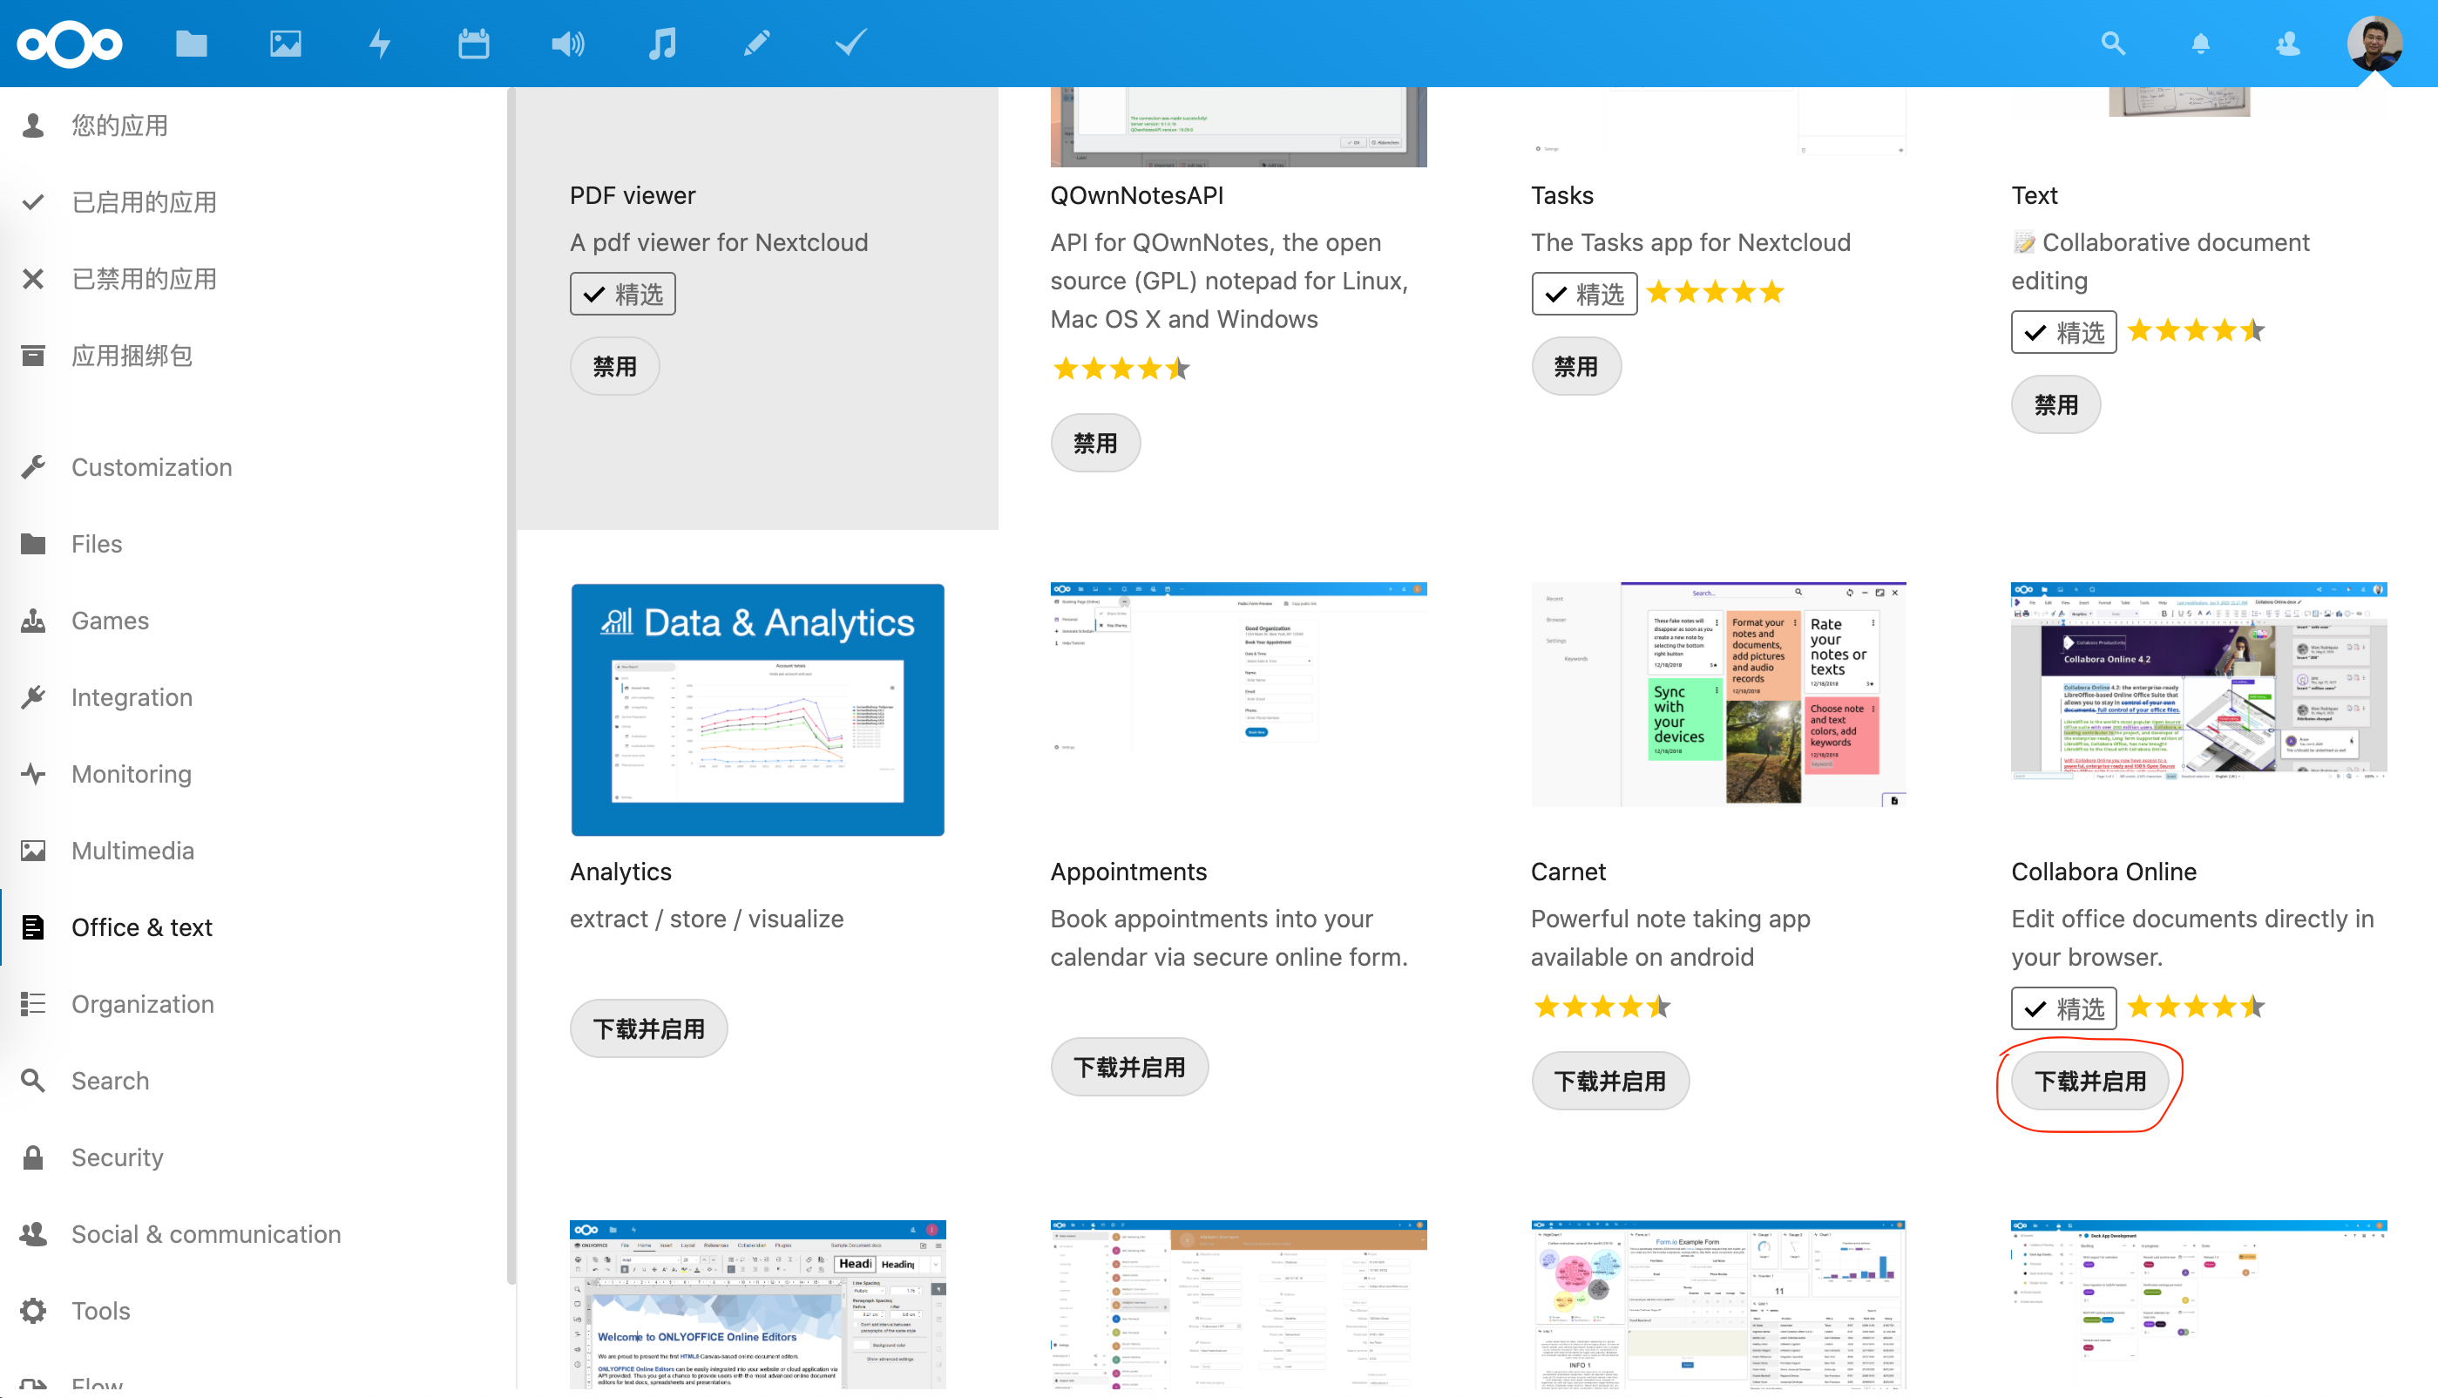The width and height of the screenshot is (2438, 1398).
Task: Click the Collabora Online app title
Action: 2103,872
